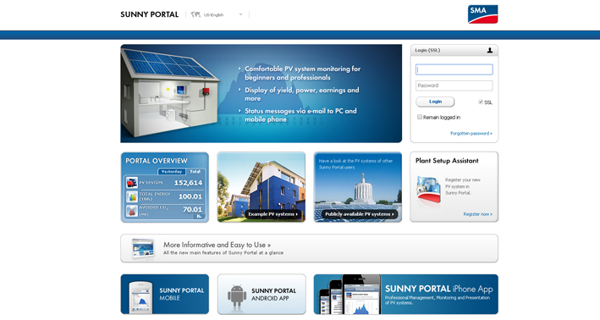
Task: Click the Password input field
Action: (x=454, y=86)
